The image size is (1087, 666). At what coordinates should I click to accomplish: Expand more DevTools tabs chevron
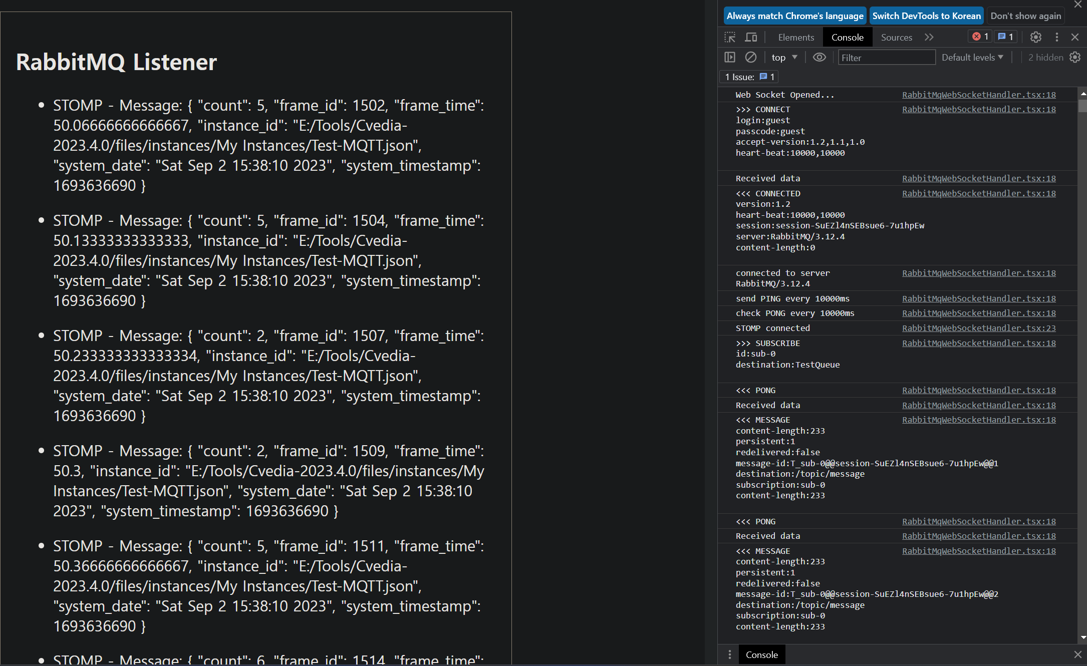929,37
